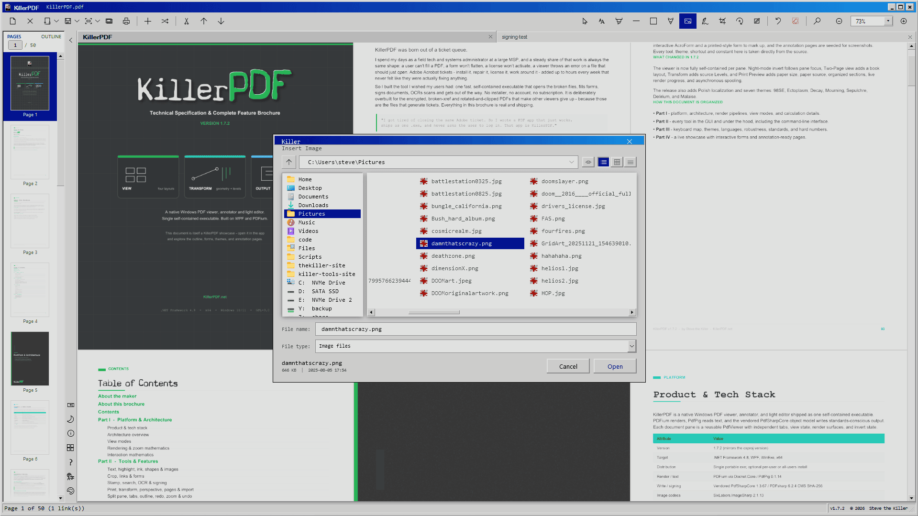Image resolution: width=918 pixels, height=516 pixels.
Task: Open 'Part I - Platform & Architecture' link
Action: (x=135, y=420)
